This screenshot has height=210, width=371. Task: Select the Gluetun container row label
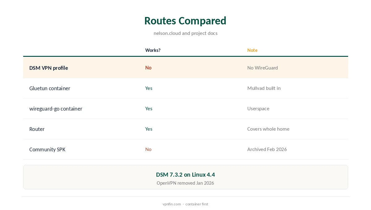pyautogui.click(x=50, y=88)
